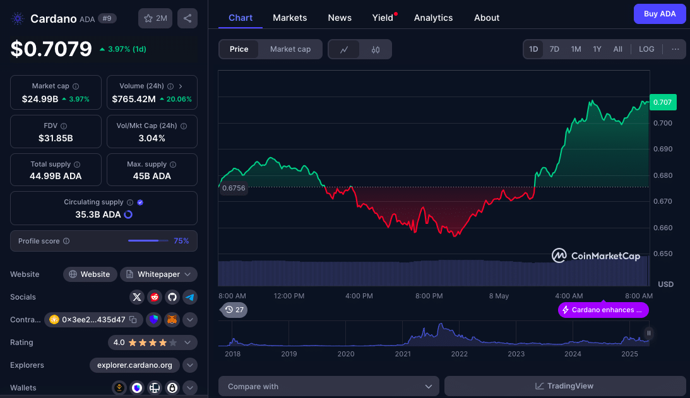
Task: Open Cardano's X (Twitter) social link
Action: pos(137,297)
